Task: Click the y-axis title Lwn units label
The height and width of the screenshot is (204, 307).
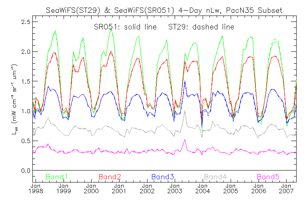Action: [14, 100]
